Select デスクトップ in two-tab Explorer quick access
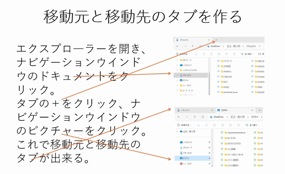The image size is (285, 174). pyautogui.click(x=186, y=142)
